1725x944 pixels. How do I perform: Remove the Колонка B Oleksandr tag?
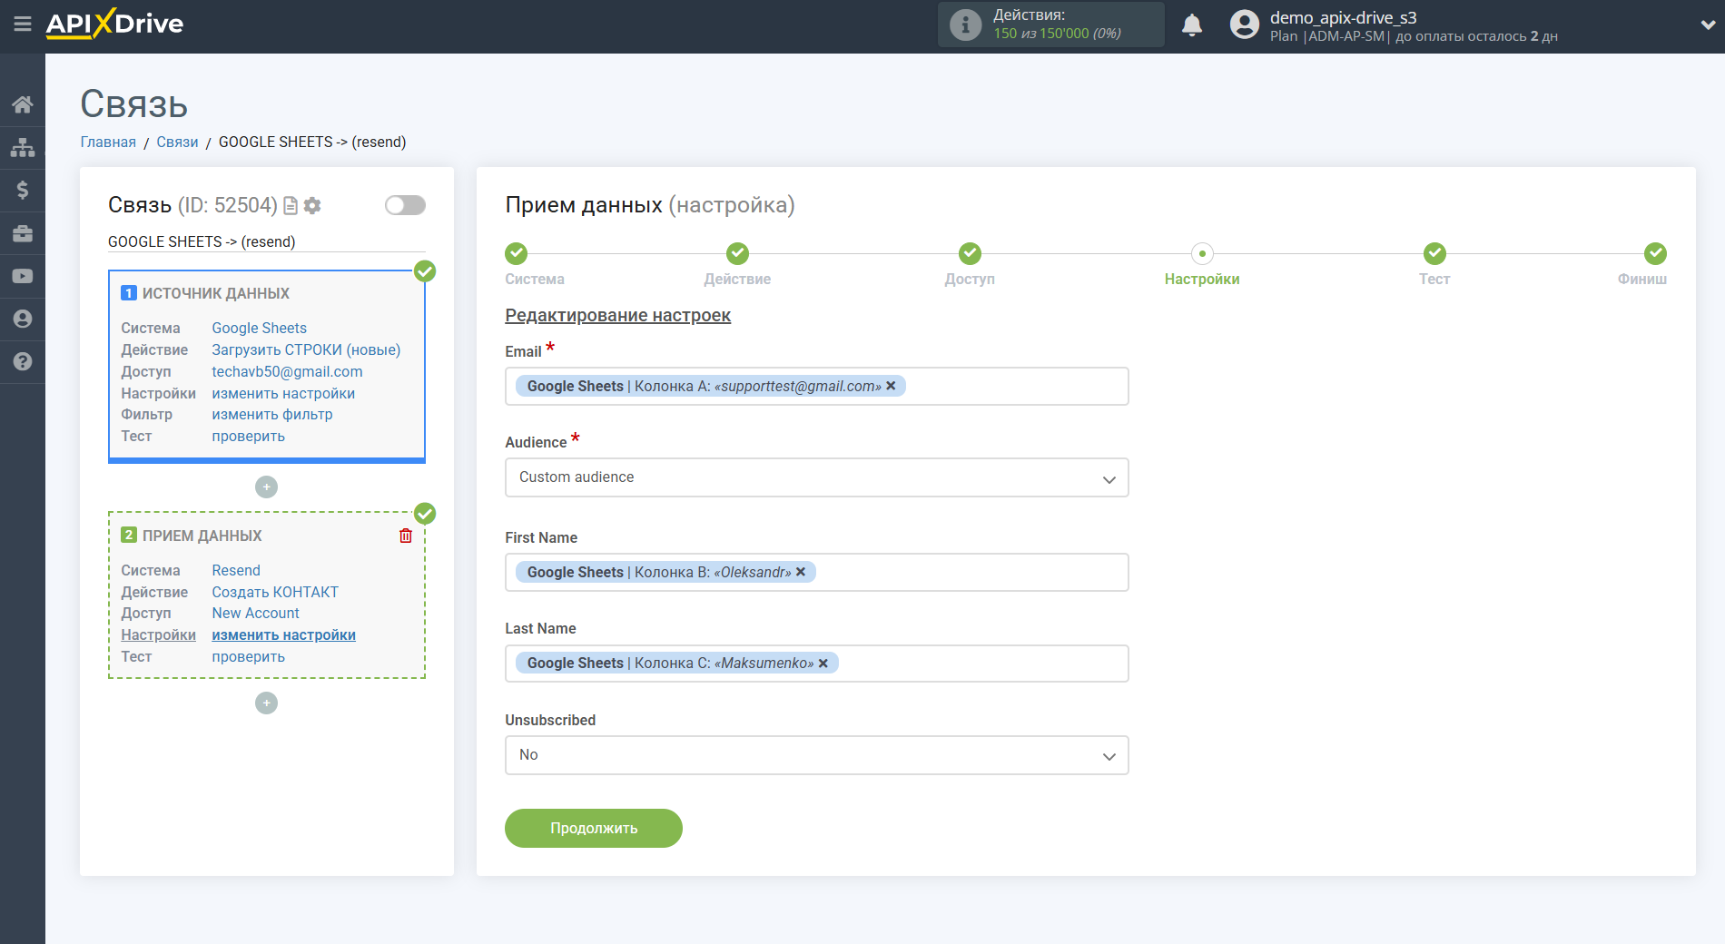pyautogui.click(x=801, y=572)
